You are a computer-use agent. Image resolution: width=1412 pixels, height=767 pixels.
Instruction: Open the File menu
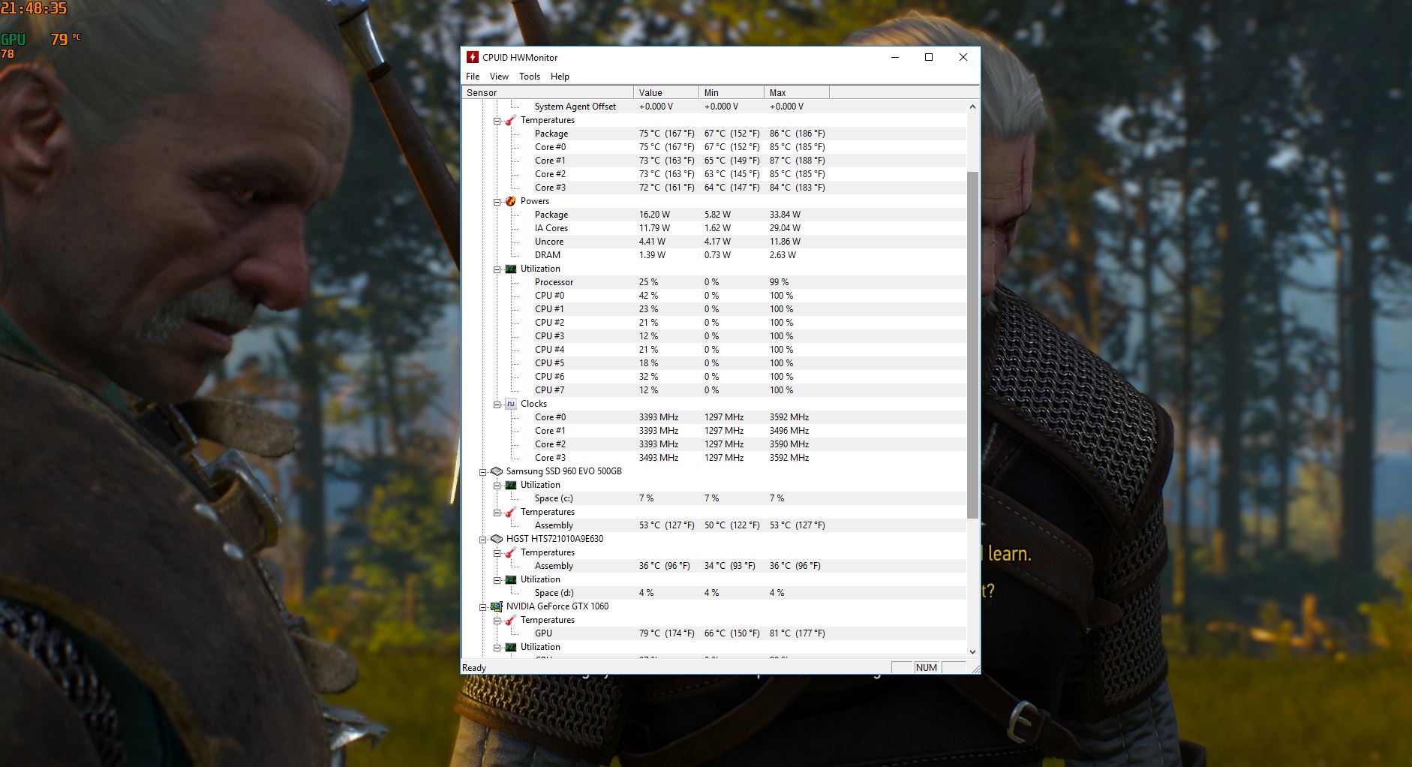coord(473,77)
